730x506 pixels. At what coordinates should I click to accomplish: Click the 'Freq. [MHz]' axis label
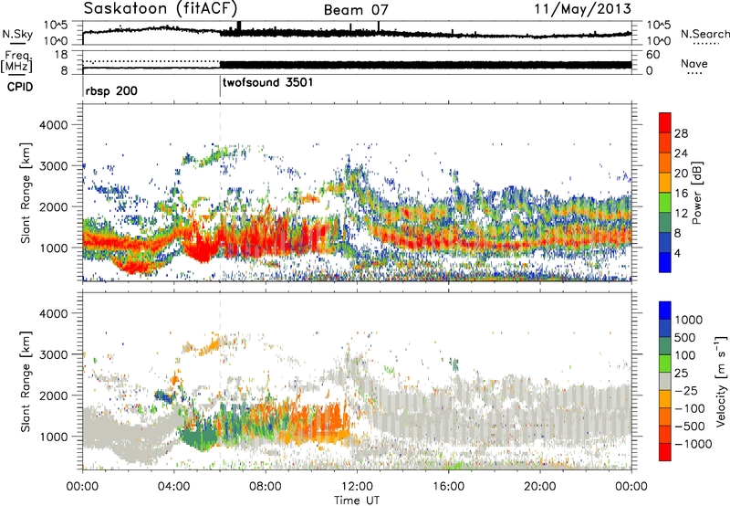tap(18, 62)
